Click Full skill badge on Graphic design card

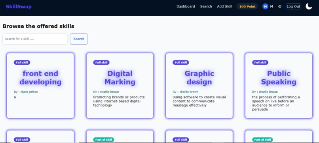pyautogui.click(x=180, y=62)
